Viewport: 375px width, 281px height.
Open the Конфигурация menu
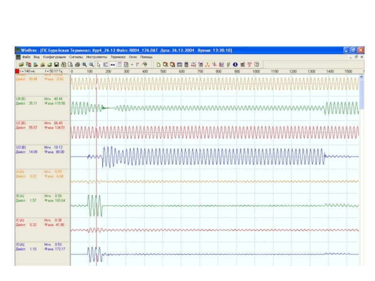point(54,57)
